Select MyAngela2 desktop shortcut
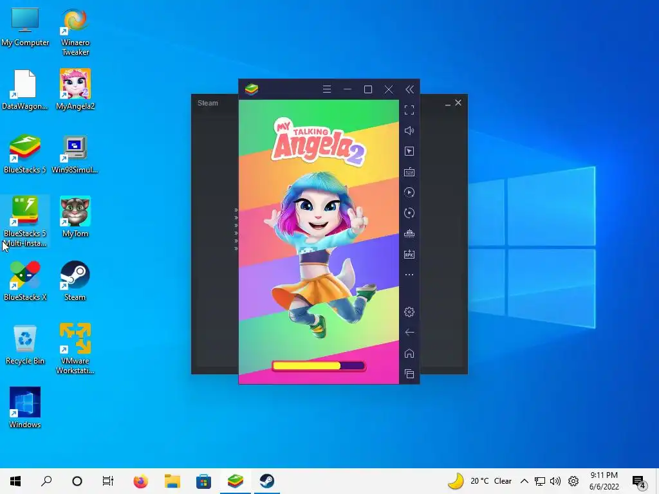Image resolution: width=659 pixels, height=494 pixels. [75, 90]
